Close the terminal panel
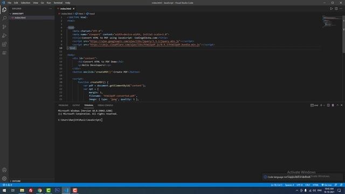The image size is (345, 194). click(341, 106)
